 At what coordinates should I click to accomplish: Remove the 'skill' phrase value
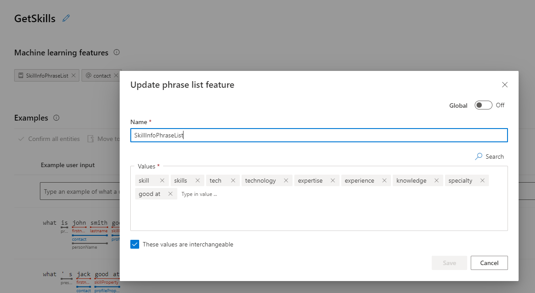pyautogui.click(x=162, y=180)
